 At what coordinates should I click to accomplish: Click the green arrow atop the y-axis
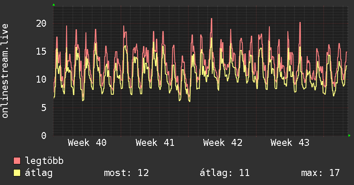pyautogui.click(x=54, y=5)
